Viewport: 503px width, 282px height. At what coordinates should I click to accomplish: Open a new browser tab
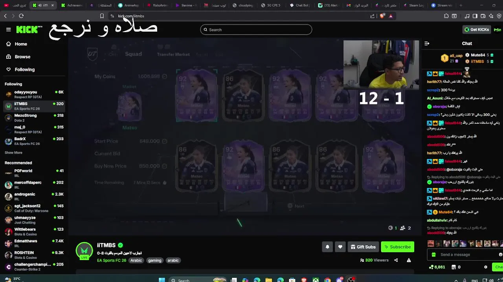point(461,5)
